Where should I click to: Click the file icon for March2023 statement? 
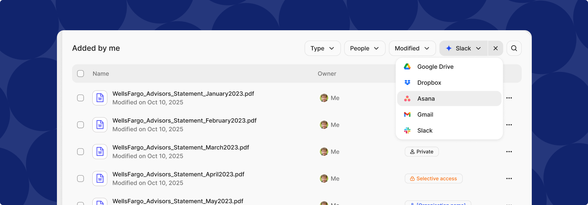[100, 152]
